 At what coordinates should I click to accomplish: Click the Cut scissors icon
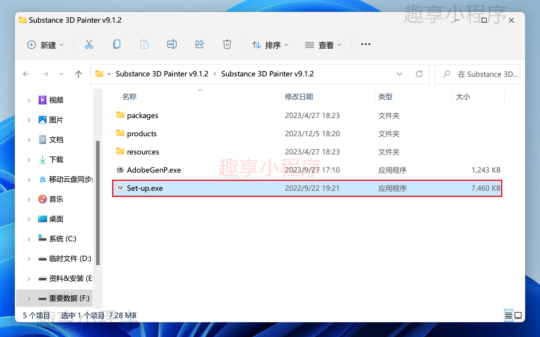tap(89, 45)
